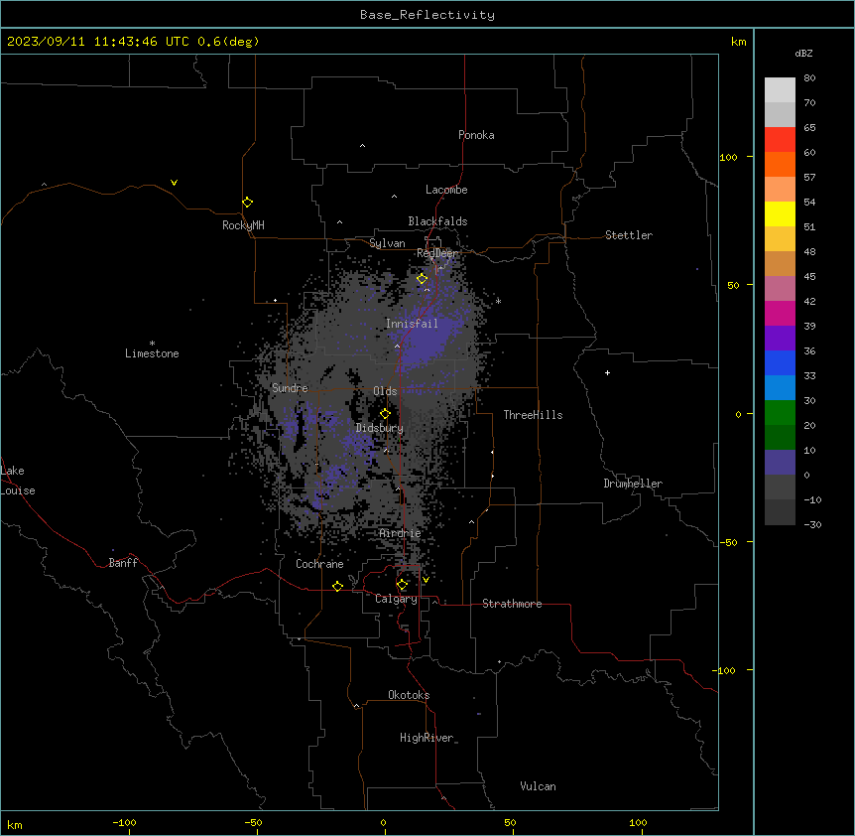Click the ThreeHills label
855x836 pixels.
[533, 415]
